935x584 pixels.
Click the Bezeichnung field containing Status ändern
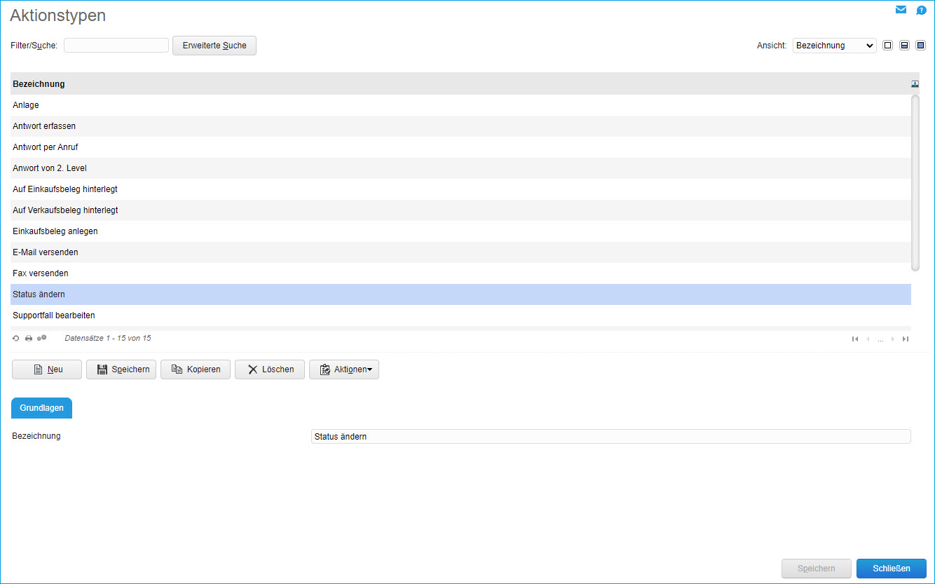611,437
